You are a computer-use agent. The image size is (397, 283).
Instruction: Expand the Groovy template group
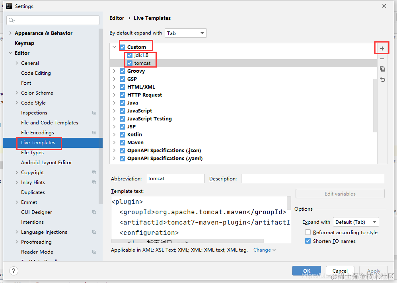point(114,71)
